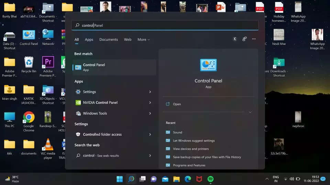
Task: Open File Explorer from the taskbar
Action: pos(177,179)
